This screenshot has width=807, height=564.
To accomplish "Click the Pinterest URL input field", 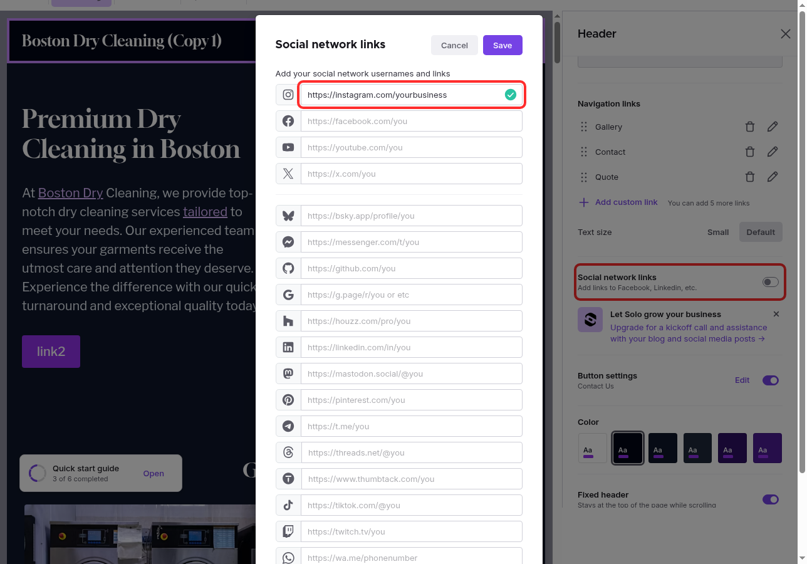I will click(x=411, y=400).
